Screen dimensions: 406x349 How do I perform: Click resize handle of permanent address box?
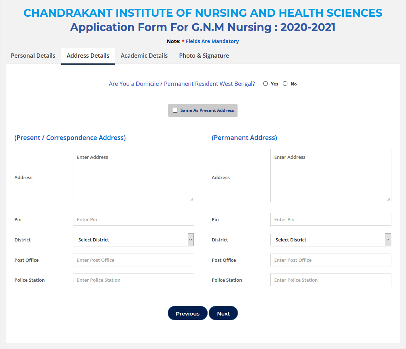coord(389,200)
